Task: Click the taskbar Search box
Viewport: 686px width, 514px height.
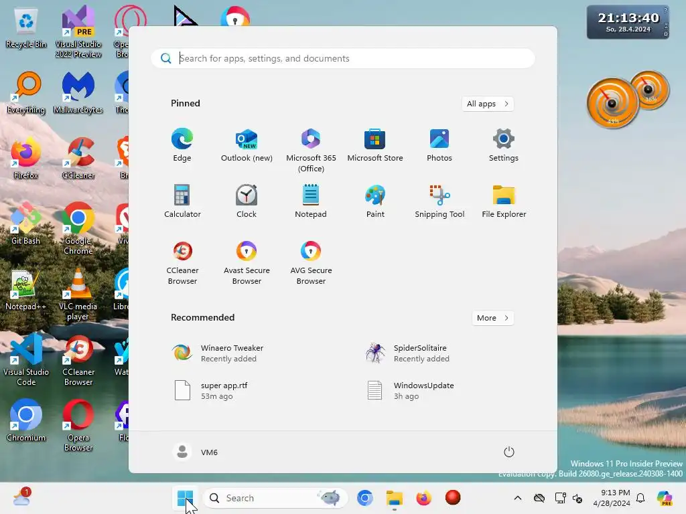Action: 275,498
